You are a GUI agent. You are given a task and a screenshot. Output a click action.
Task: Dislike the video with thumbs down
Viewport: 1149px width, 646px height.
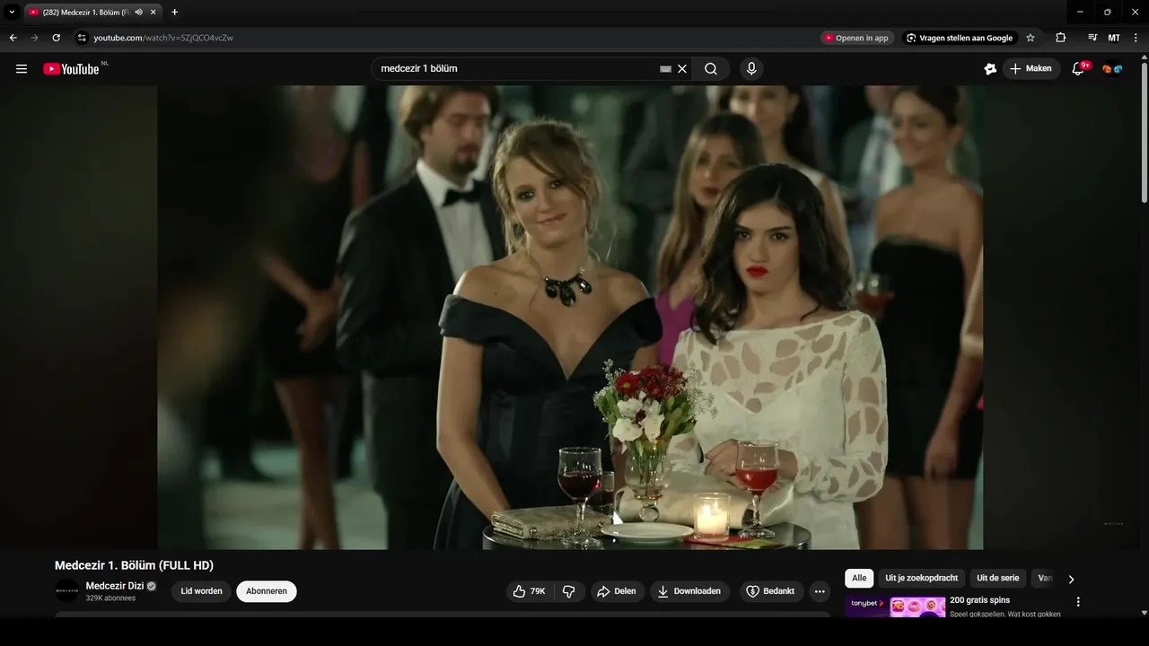tap(569, 591)
